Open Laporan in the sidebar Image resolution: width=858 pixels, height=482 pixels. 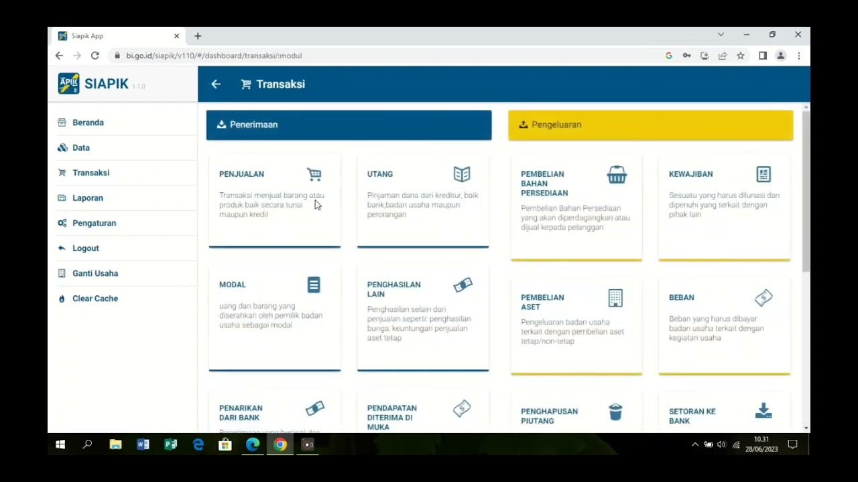87,198
